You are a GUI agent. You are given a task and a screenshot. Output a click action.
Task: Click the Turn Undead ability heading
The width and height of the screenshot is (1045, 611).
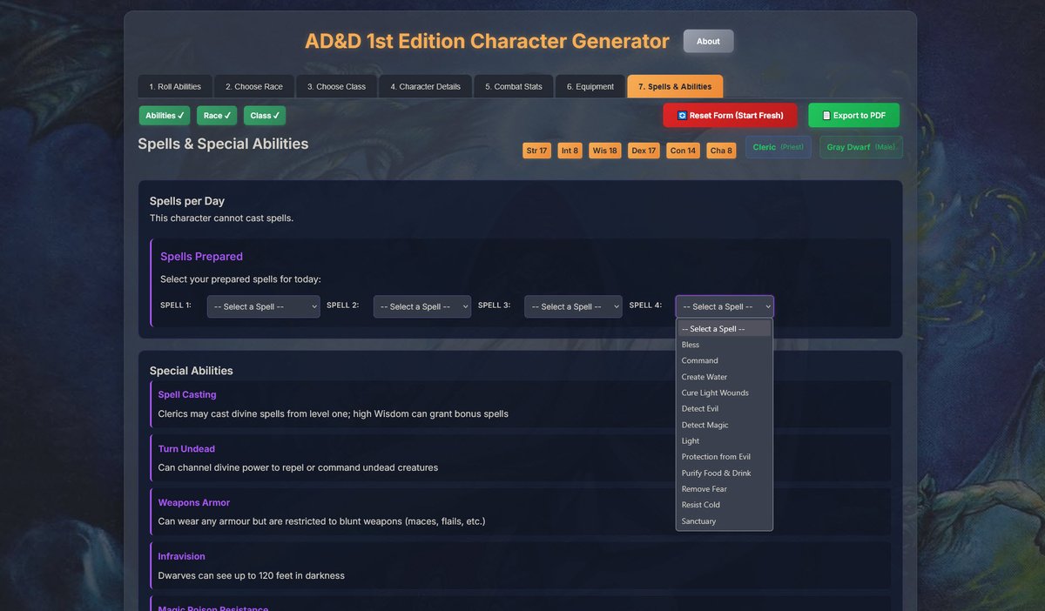[186, 449]
